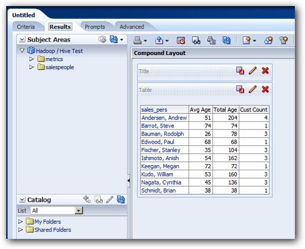Click the Ishimoto, Anish link
This screenshot has width=305, height=249.
pyautogui.click(x=160, y=158)
